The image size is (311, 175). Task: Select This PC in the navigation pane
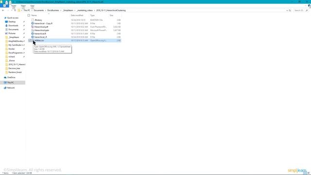[x=11, y=83]
